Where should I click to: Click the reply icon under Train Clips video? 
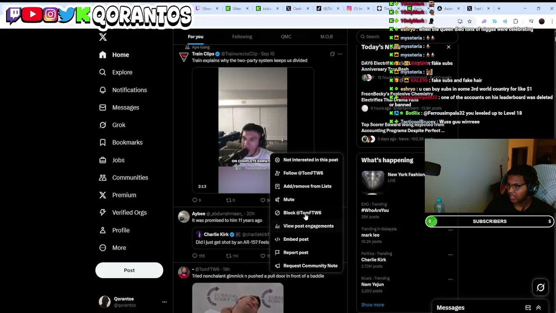[195, 200]
